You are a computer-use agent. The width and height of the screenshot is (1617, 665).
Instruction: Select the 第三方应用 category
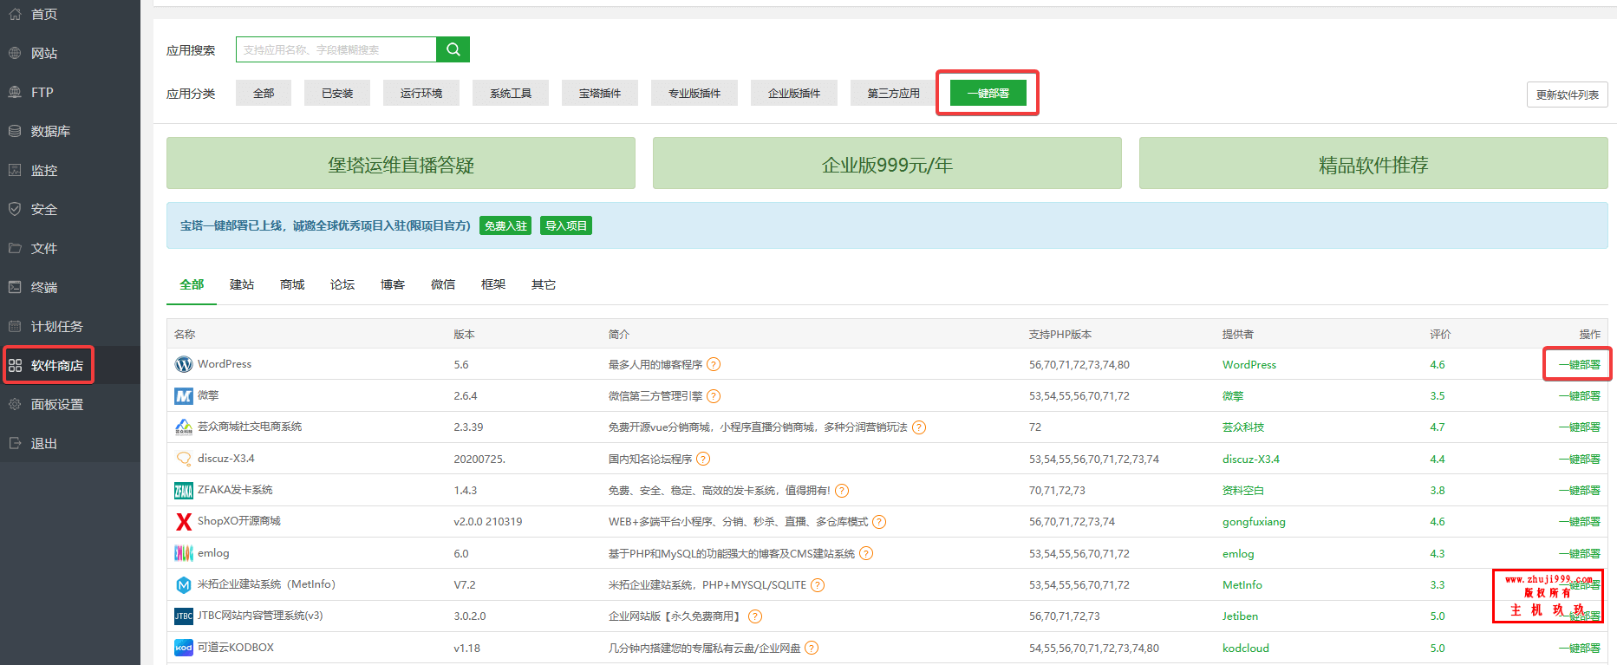(x=894, y=93)
